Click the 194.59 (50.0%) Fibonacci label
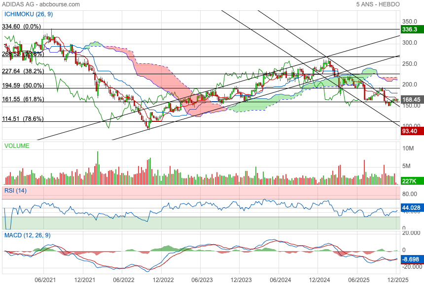The image size is (424, 285). click(23, 85)
